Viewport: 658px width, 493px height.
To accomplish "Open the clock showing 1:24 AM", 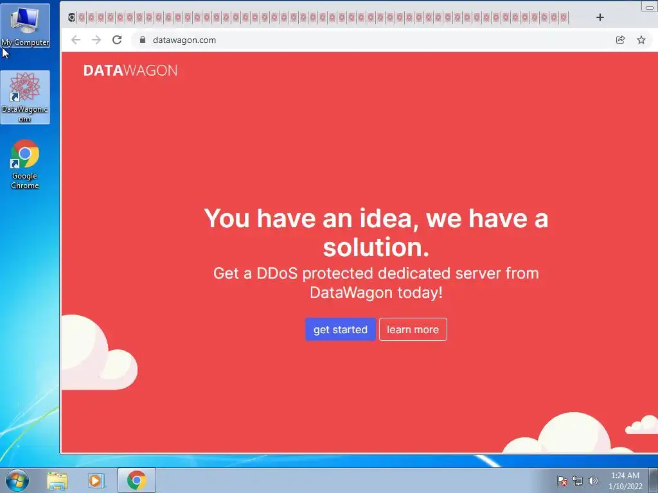I will click(625, 481).
